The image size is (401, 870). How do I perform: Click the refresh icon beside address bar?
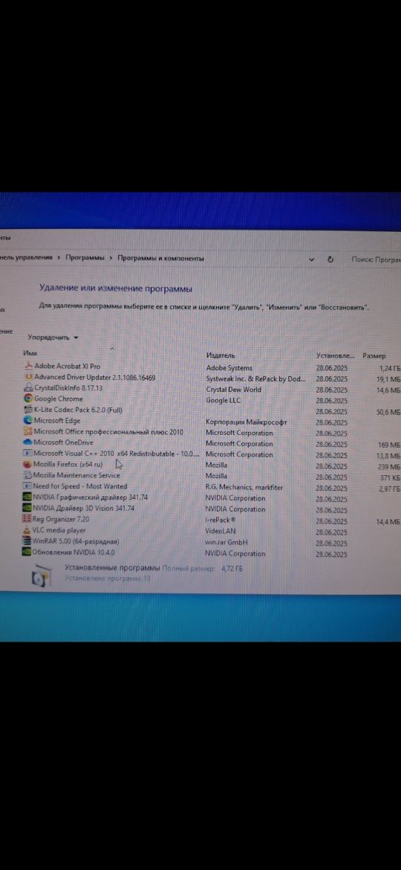pyautogui.click(x=330, y=259)
